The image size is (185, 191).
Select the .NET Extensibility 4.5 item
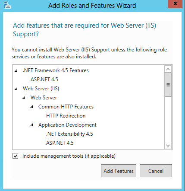coord(69,134)
